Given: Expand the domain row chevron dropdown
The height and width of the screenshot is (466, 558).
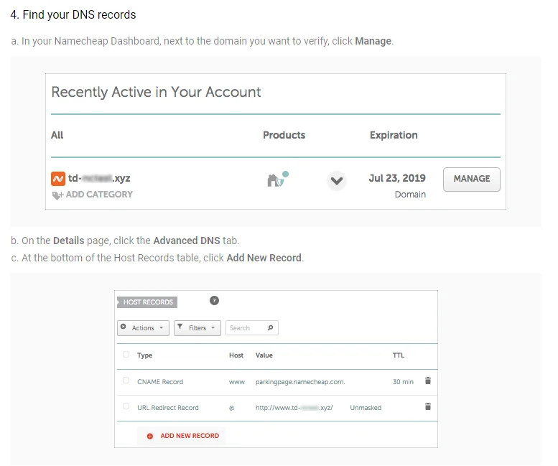Looking at the screenshot, I should coord(337,181).
